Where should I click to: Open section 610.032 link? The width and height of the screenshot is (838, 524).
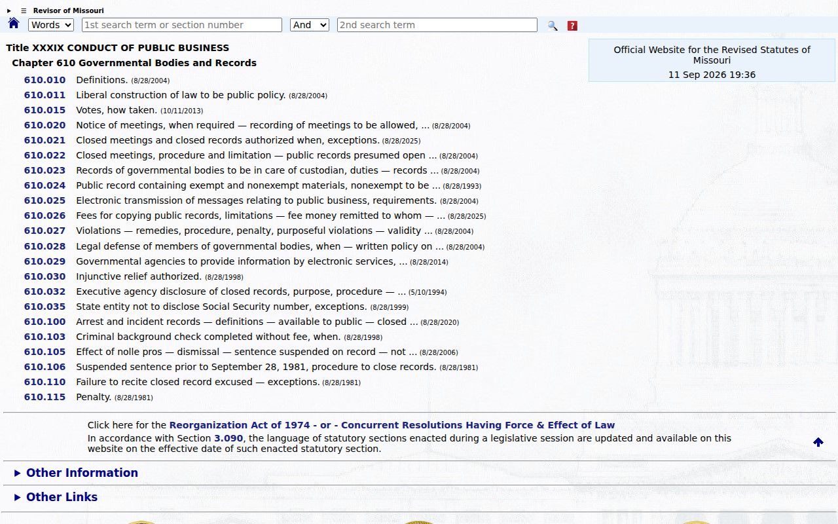tap(45, 291)
